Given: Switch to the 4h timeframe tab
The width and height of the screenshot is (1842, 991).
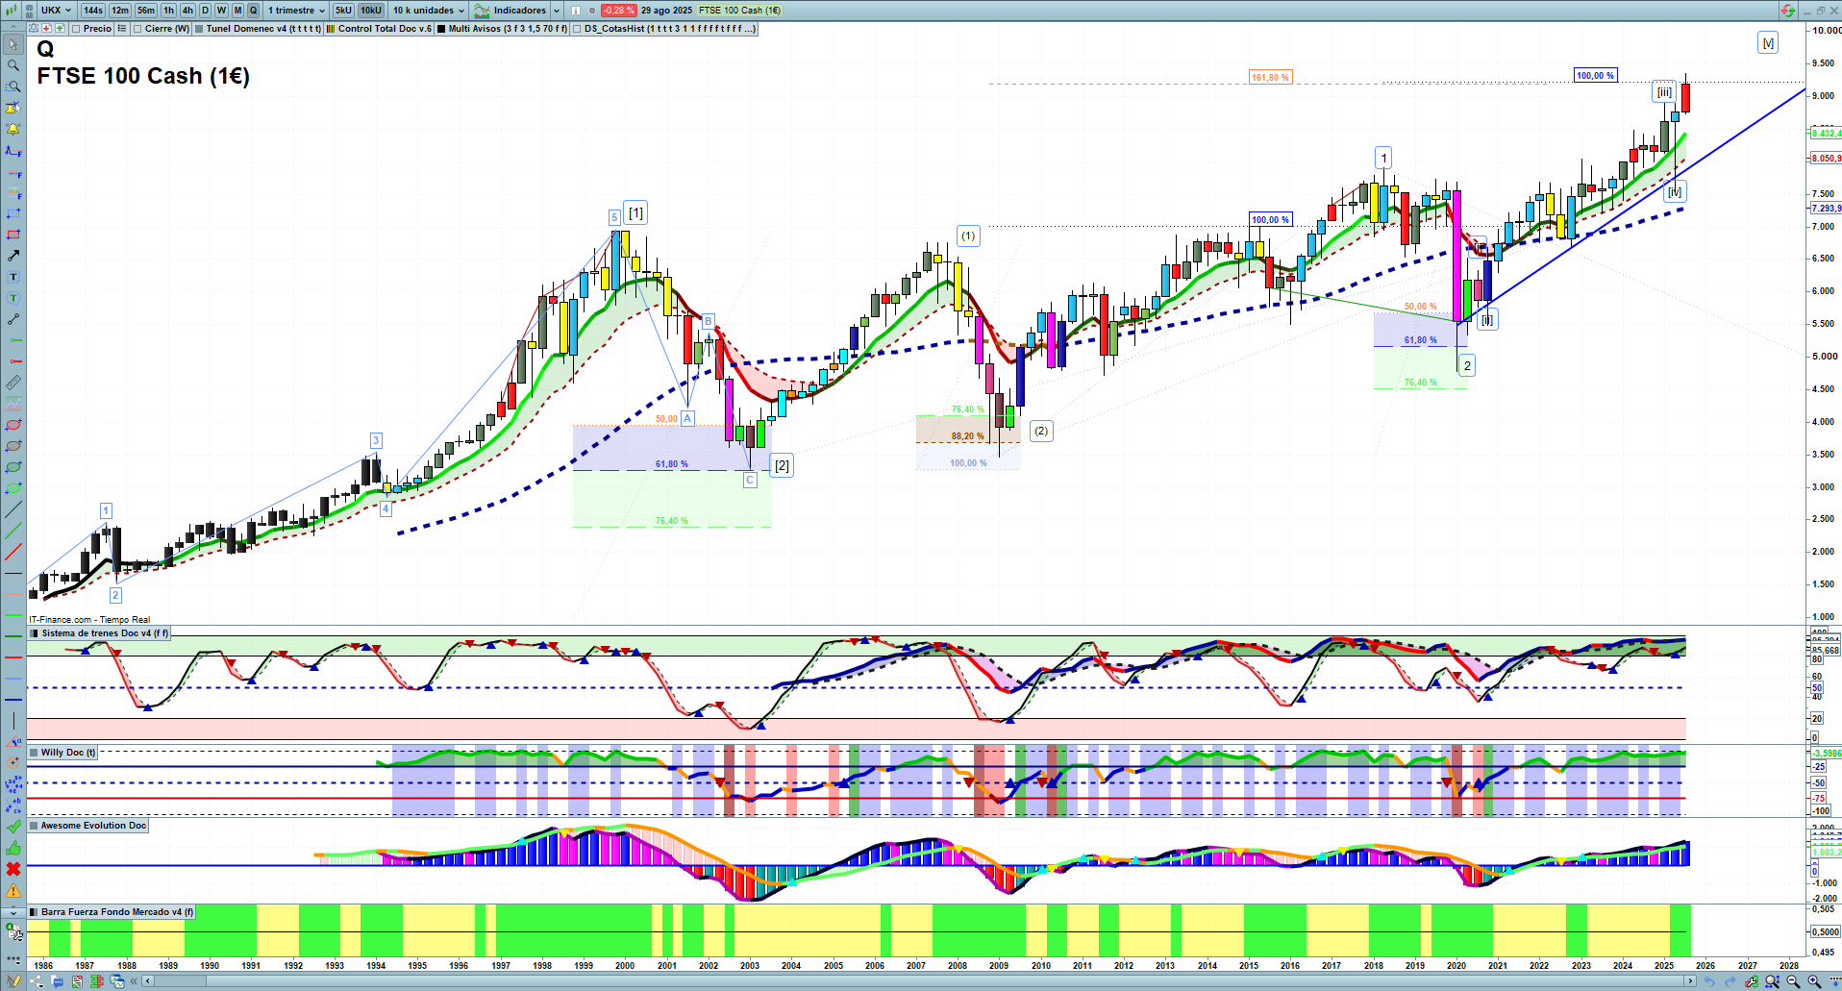Looking at the screenshot, I should click(187, 11).
